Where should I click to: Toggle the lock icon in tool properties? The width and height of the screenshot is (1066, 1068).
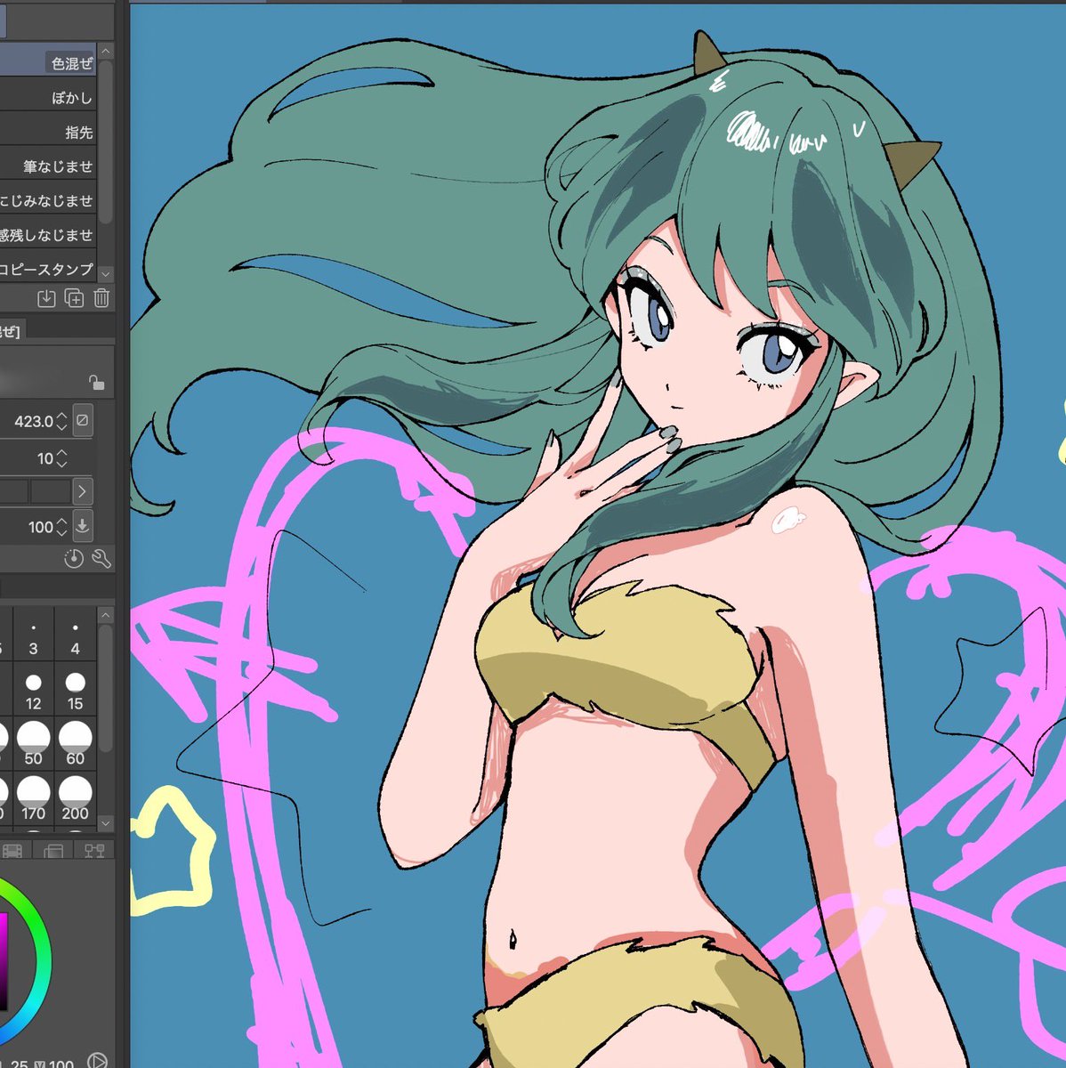pos(96,383)
